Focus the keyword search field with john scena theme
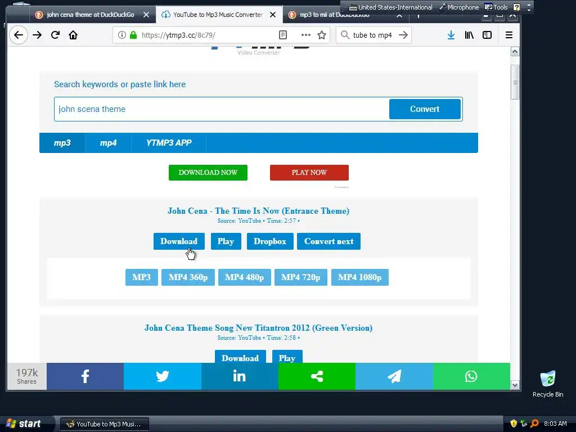 point(222,109)
